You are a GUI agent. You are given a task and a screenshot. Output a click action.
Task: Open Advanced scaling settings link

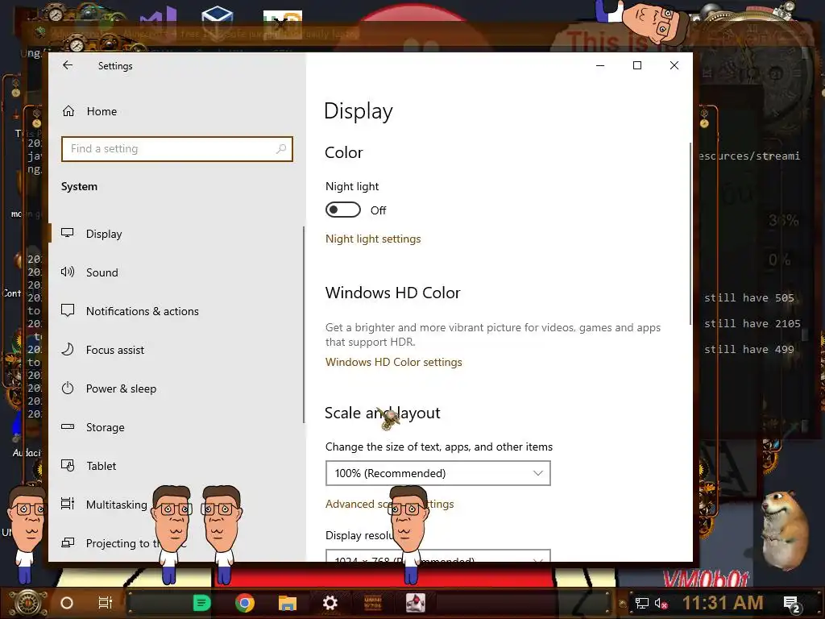tap(389, 504)
